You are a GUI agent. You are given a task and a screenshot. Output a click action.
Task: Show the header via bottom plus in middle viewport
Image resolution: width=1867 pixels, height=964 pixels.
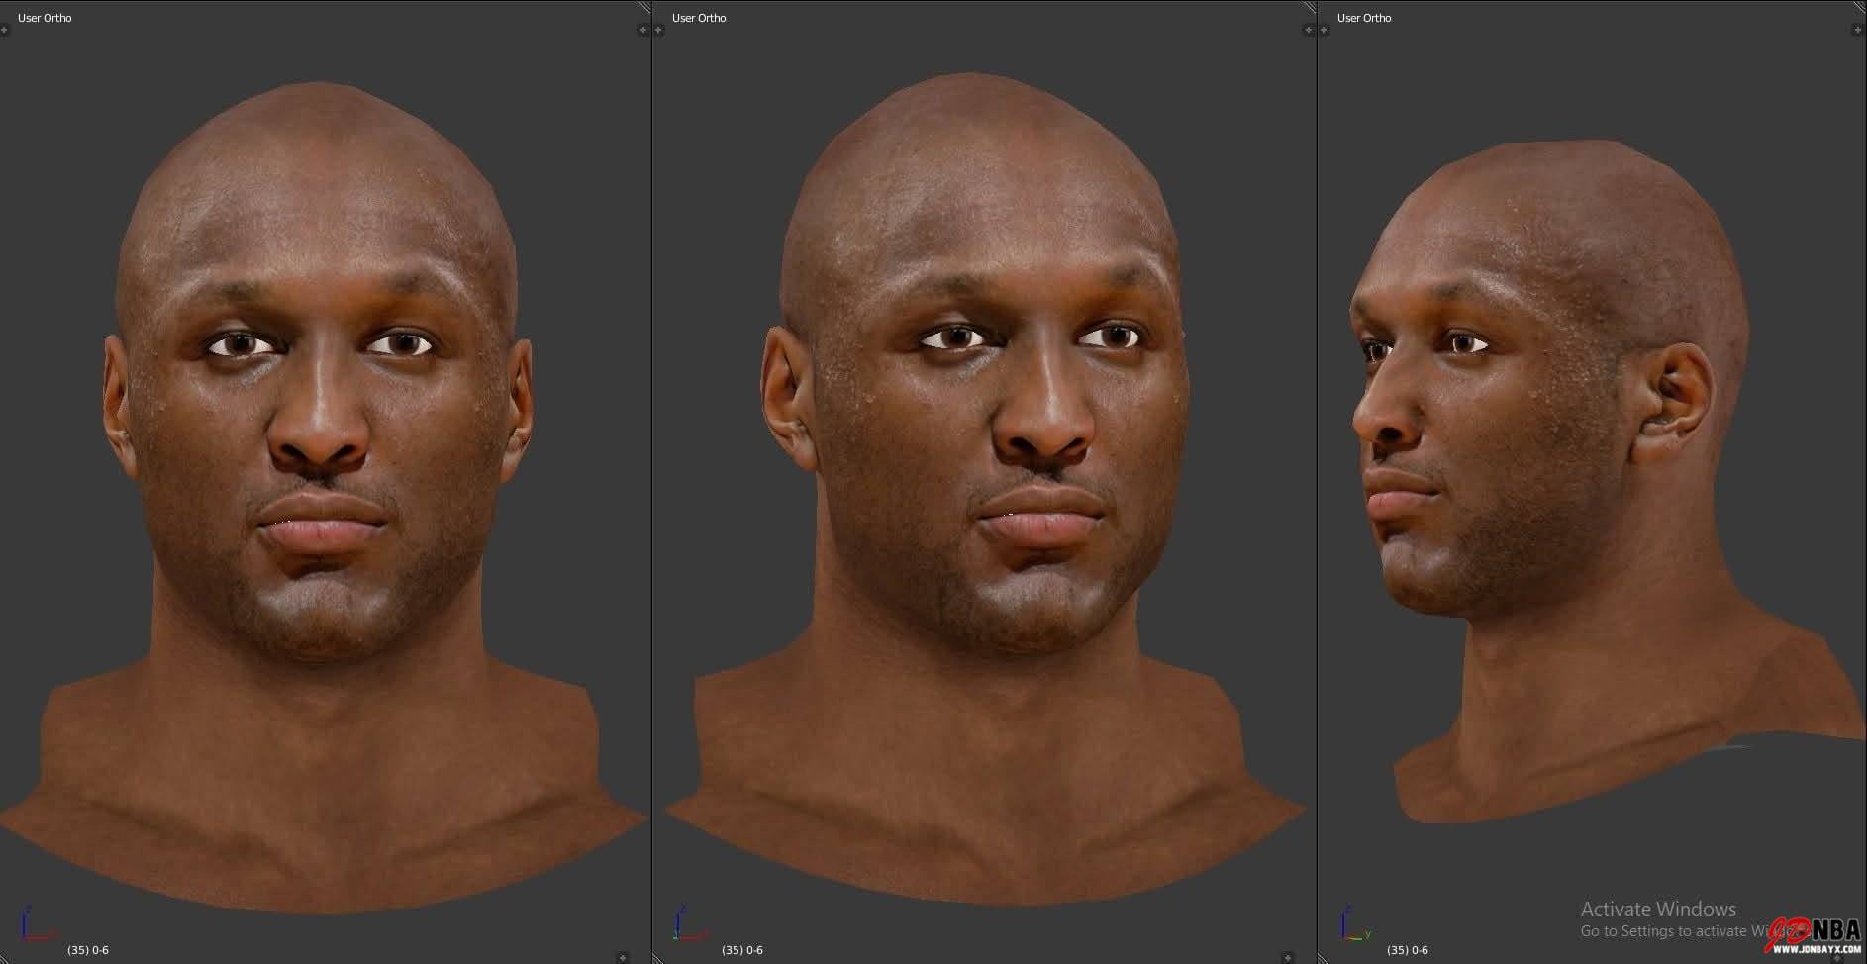click(x=1287, y=957)
